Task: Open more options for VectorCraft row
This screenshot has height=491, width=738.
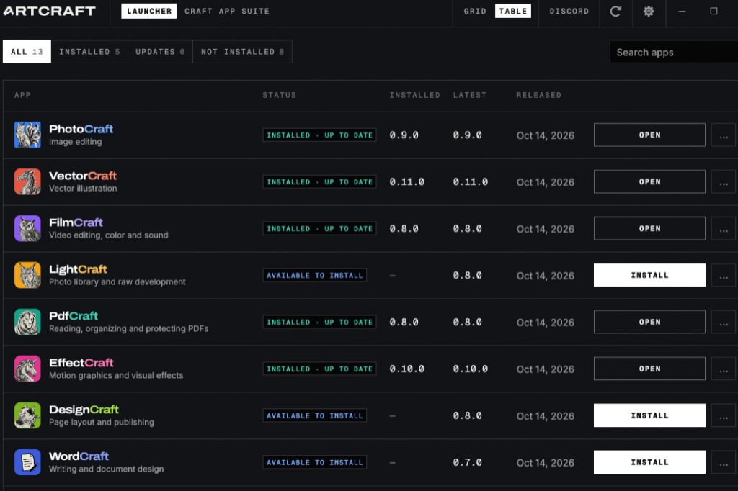Action: 724,181
